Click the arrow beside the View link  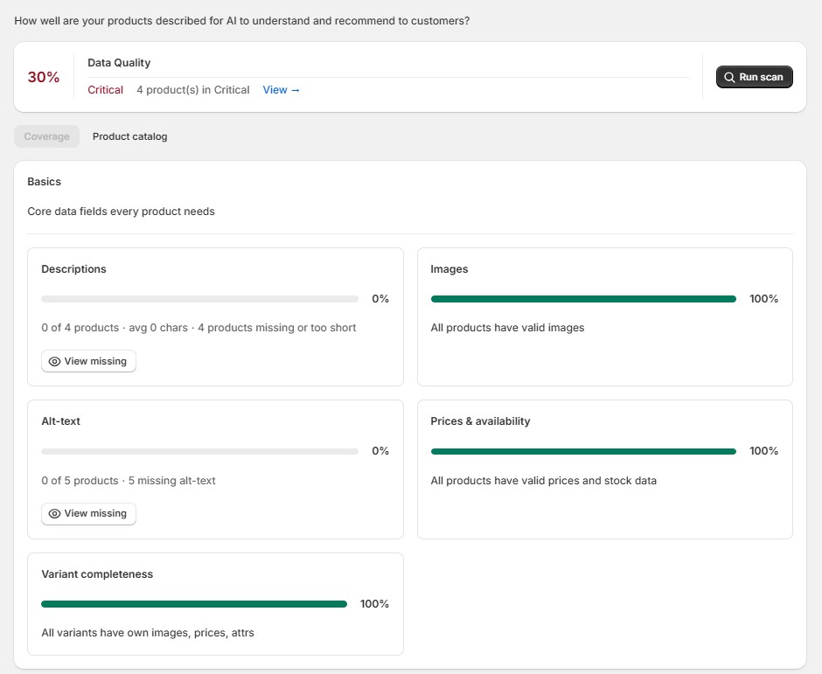point(296,90)
